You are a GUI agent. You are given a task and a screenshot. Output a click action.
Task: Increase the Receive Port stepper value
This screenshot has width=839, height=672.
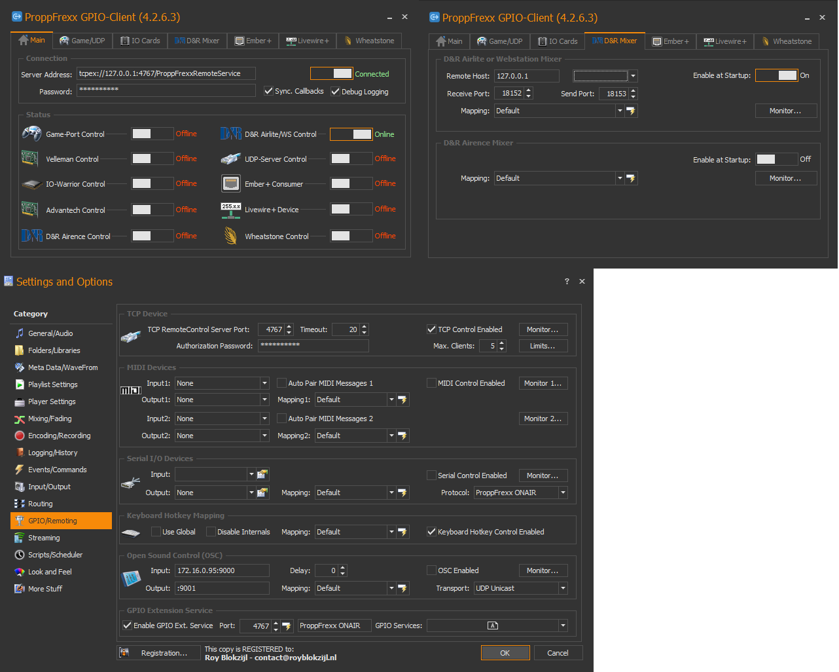[529, 90]
